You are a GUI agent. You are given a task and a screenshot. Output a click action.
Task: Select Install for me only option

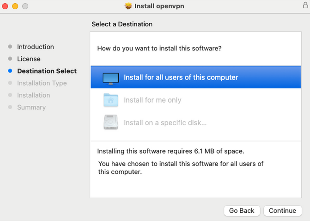point(152,100)
